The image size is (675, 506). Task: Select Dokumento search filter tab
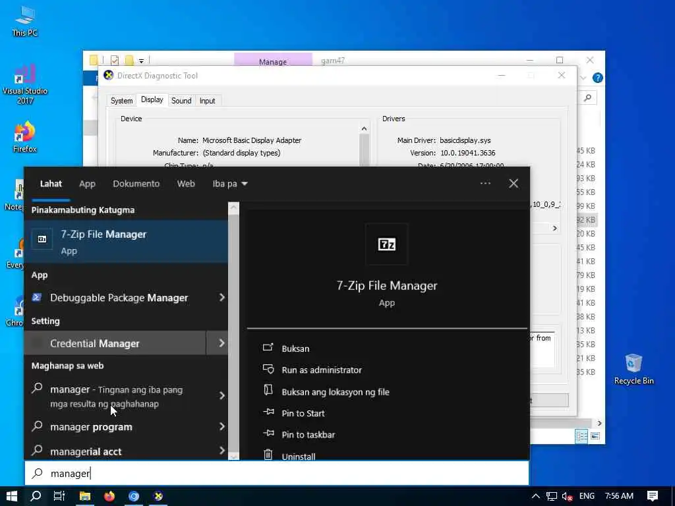(136, 184)
